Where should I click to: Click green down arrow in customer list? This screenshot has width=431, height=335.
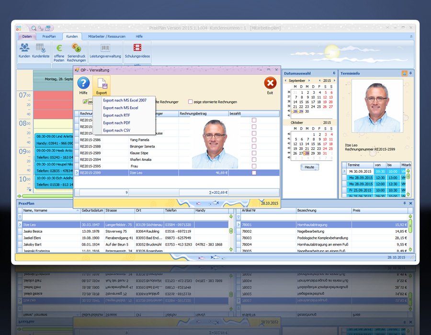[x=231, y=249]
